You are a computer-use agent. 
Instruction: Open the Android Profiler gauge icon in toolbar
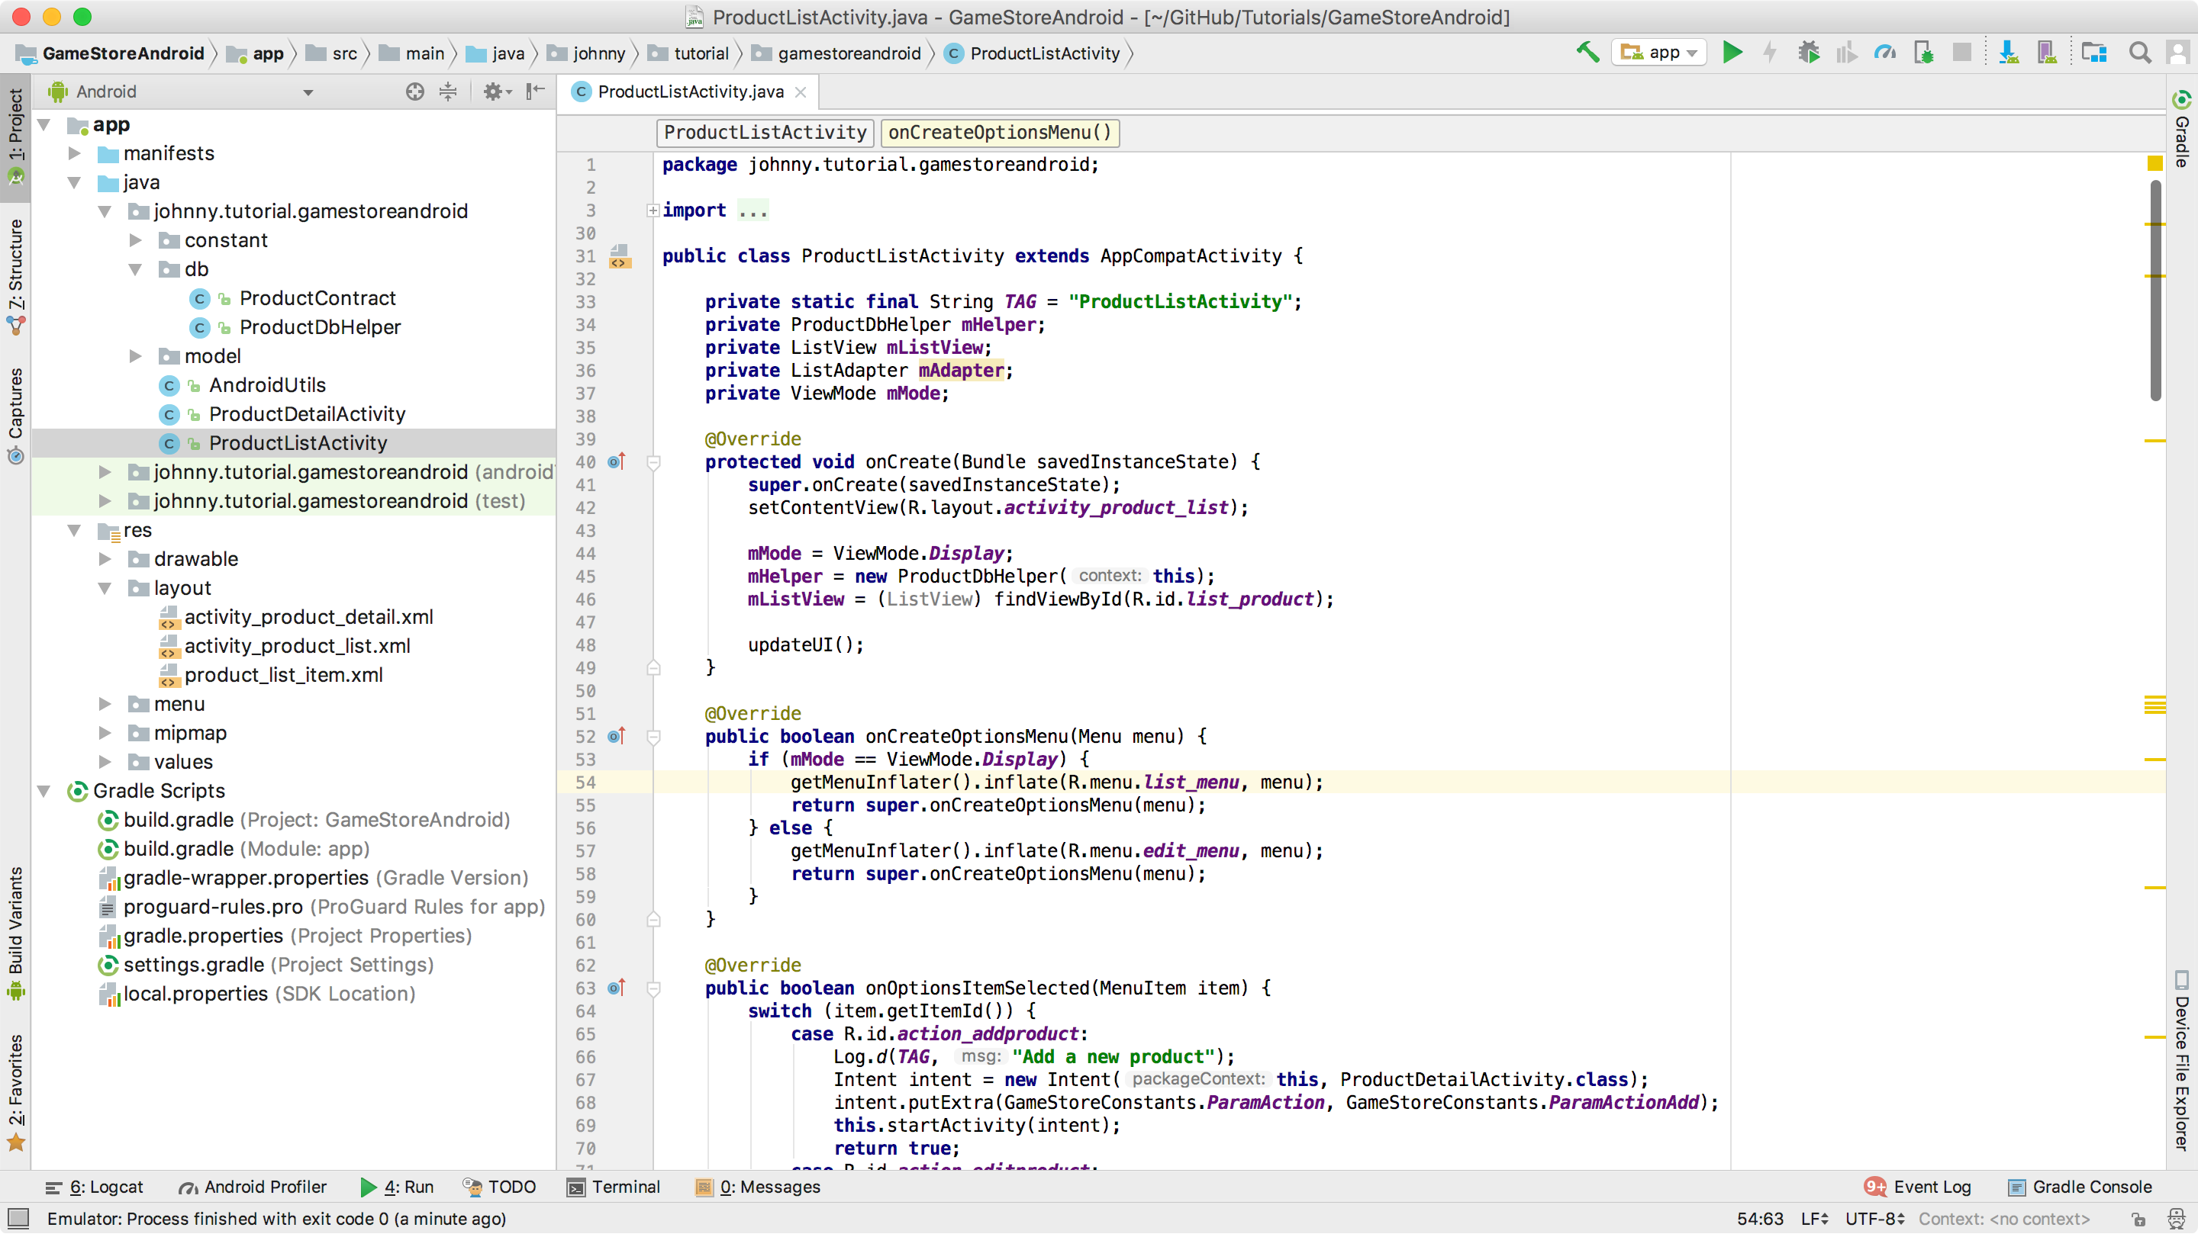[x=1885, y=53]
